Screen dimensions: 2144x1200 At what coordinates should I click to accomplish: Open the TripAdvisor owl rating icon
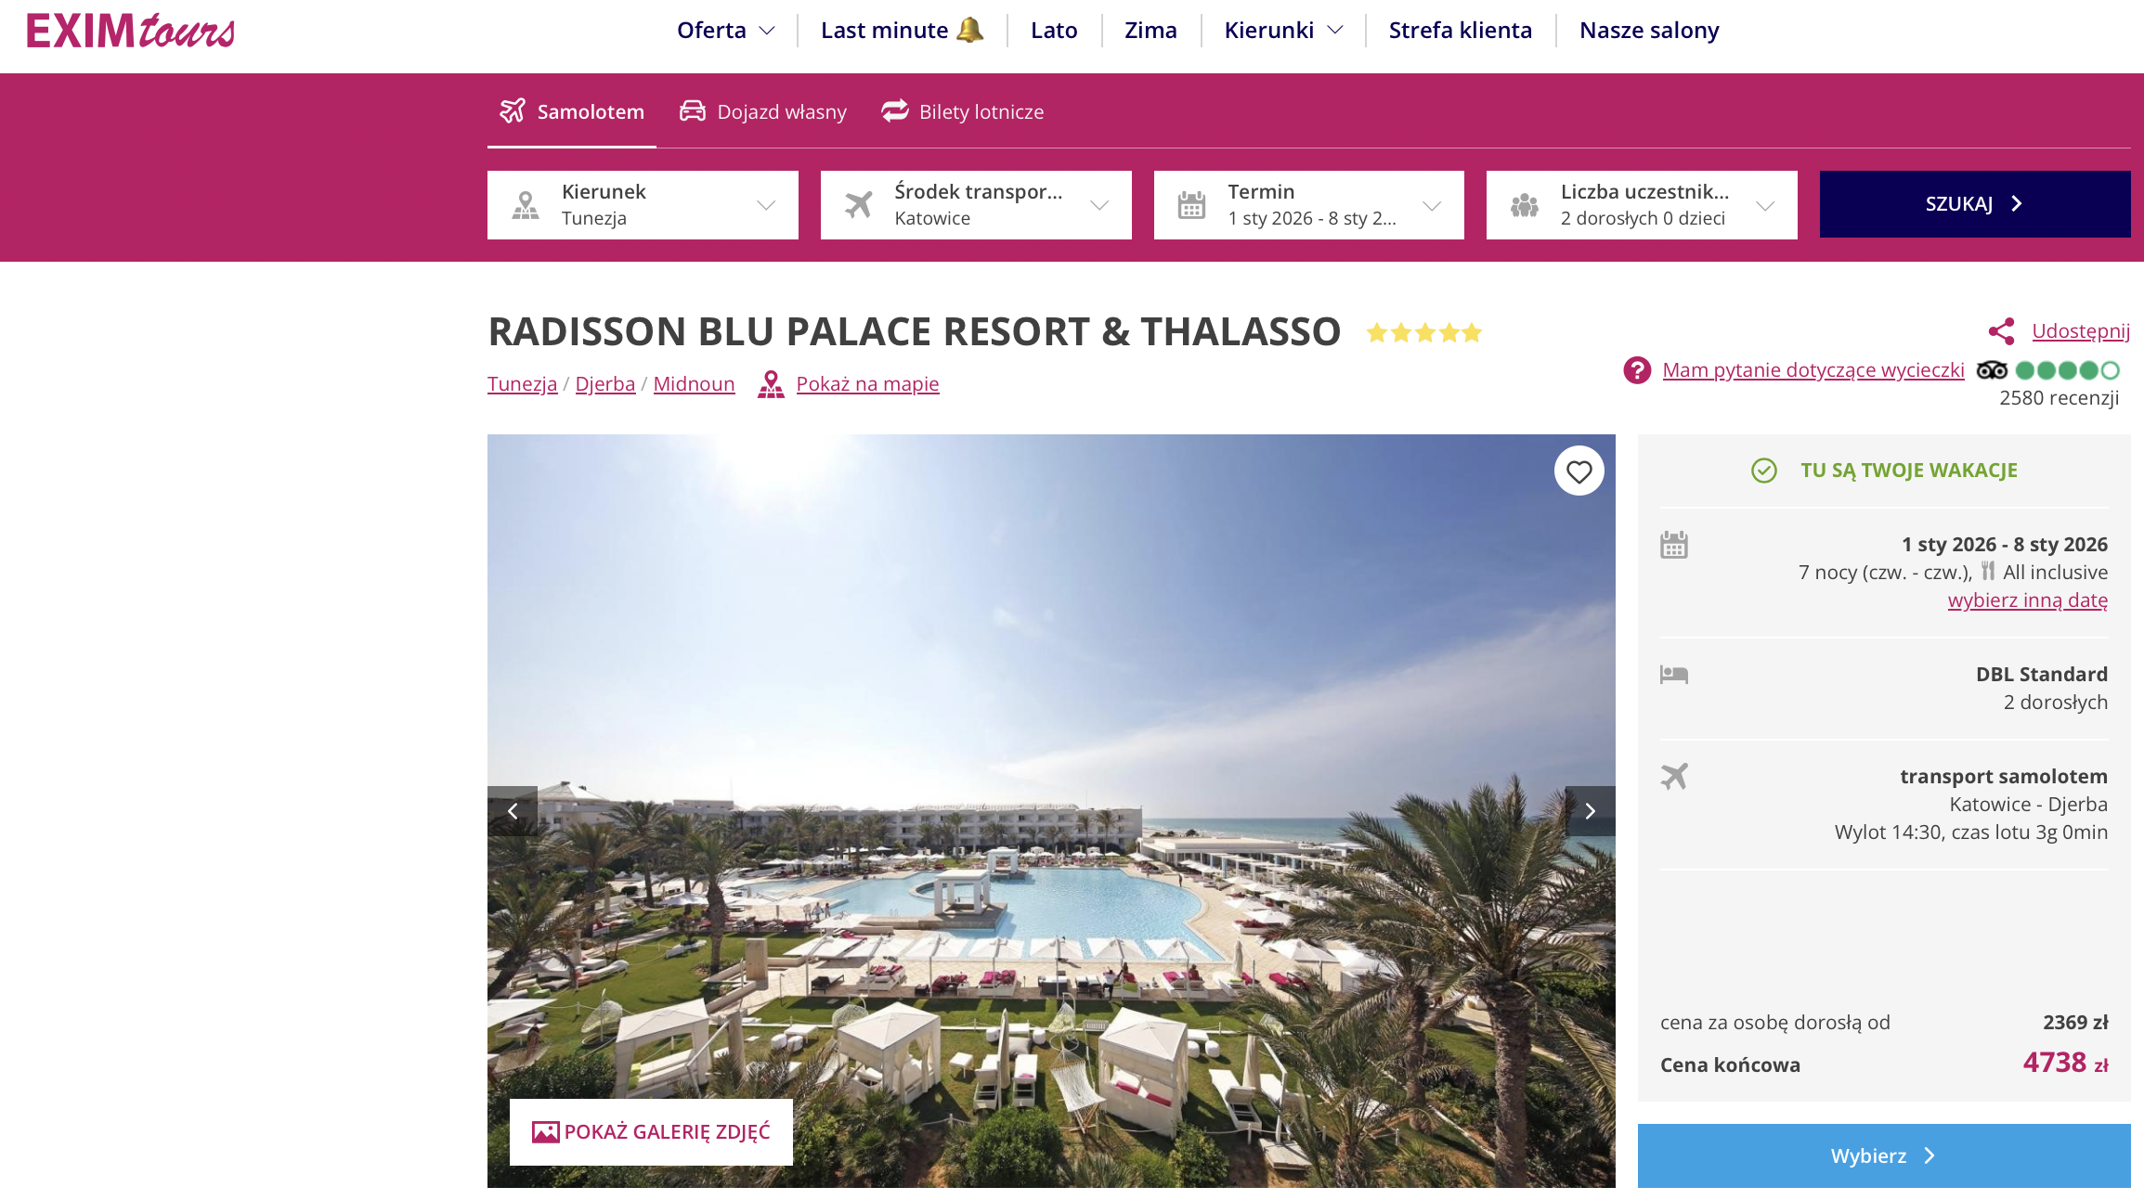tap(1992, 370)
